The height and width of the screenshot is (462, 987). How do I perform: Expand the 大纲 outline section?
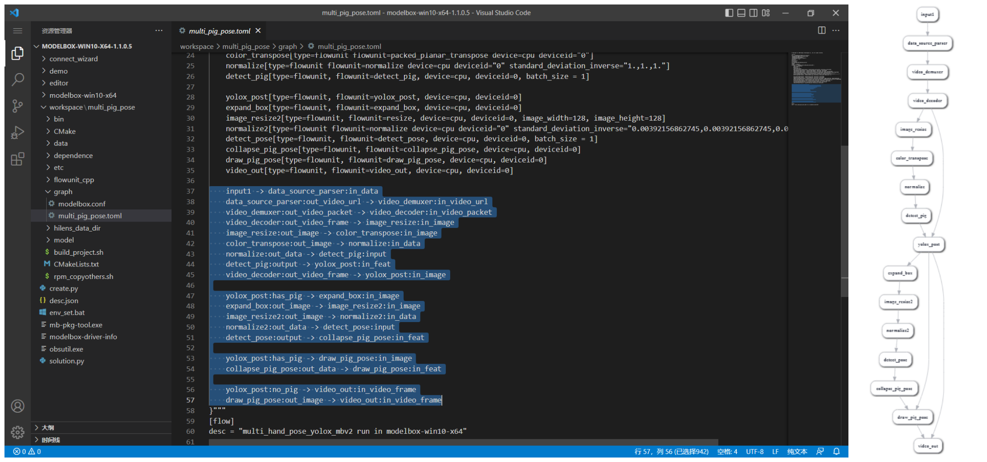click(101, 427)
